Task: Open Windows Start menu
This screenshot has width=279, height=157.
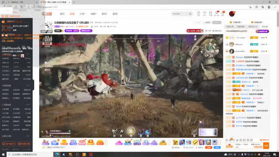Action: [3, 154]
